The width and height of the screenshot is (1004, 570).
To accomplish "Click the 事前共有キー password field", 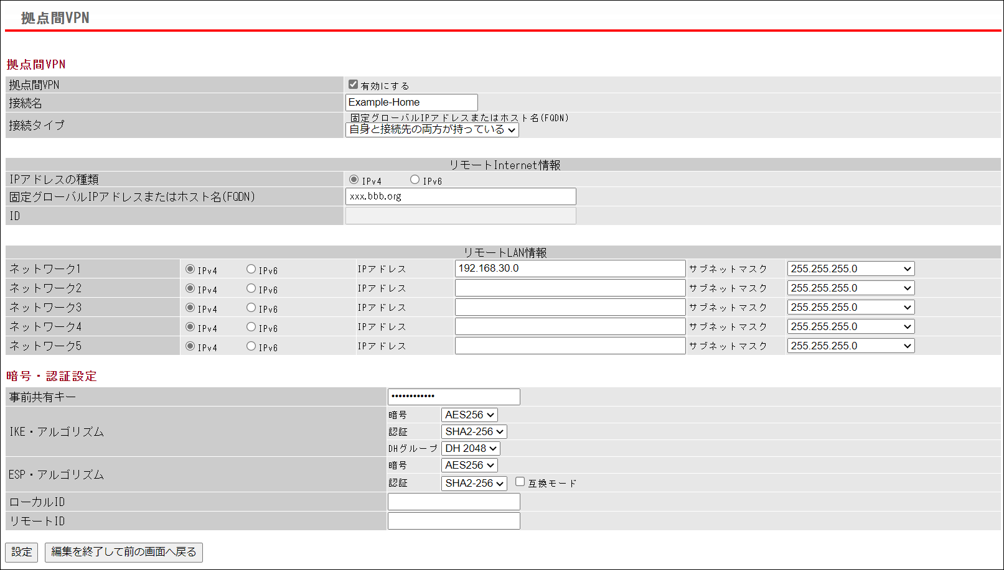I will pyautogui.click(x=454, y=397).
